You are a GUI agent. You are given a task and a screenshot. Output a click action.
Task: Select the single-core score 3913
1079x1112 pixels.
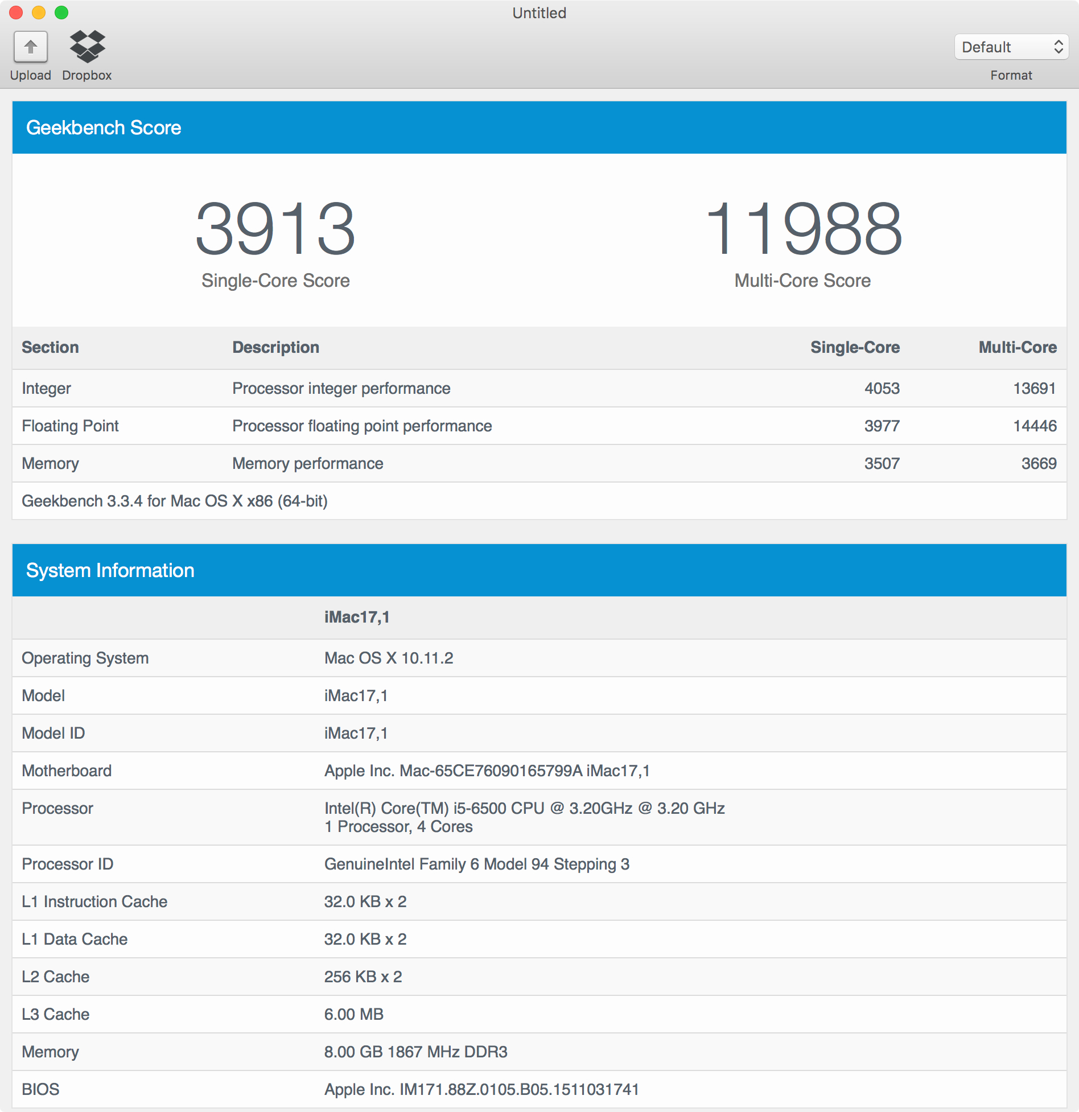click(275, 229)
